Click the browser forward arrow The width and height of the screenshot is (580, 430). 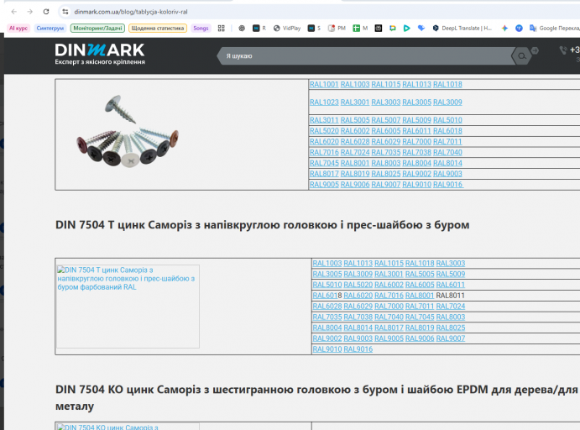click(x=30, y=12)
